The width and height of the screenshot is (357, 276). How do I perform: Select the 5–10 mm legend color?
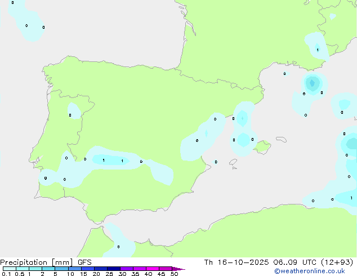(x=61, y=269)
